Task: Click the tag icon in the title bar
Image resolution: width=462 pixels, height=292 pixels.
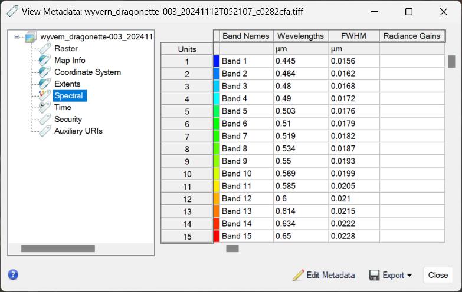Action: [12, 12]
